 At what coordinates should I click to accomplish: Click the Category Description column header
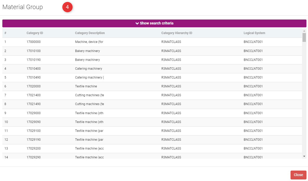[x=90, y=33]
